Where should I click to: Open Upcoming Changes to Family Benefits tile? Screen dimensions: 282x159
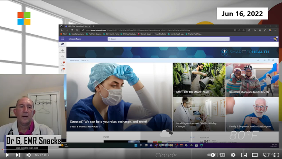(252, 80)
